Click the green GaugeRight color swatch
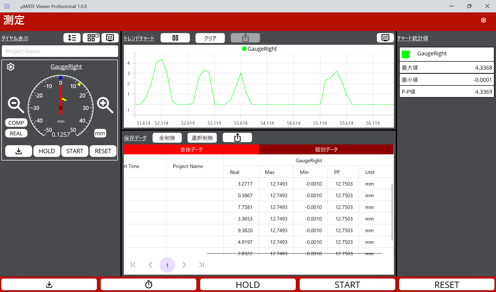 pyautogui.click(x=406, y=54)
